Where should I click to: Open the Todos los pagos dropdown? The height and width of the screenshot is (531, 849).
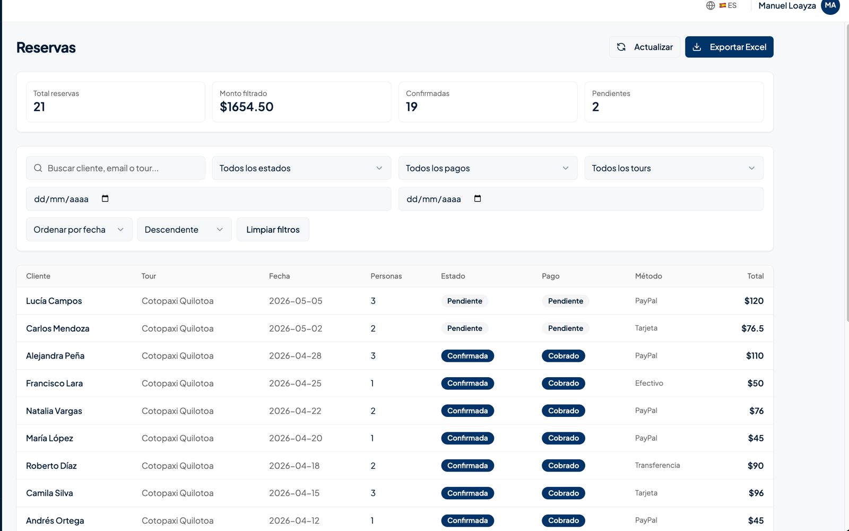488,168
